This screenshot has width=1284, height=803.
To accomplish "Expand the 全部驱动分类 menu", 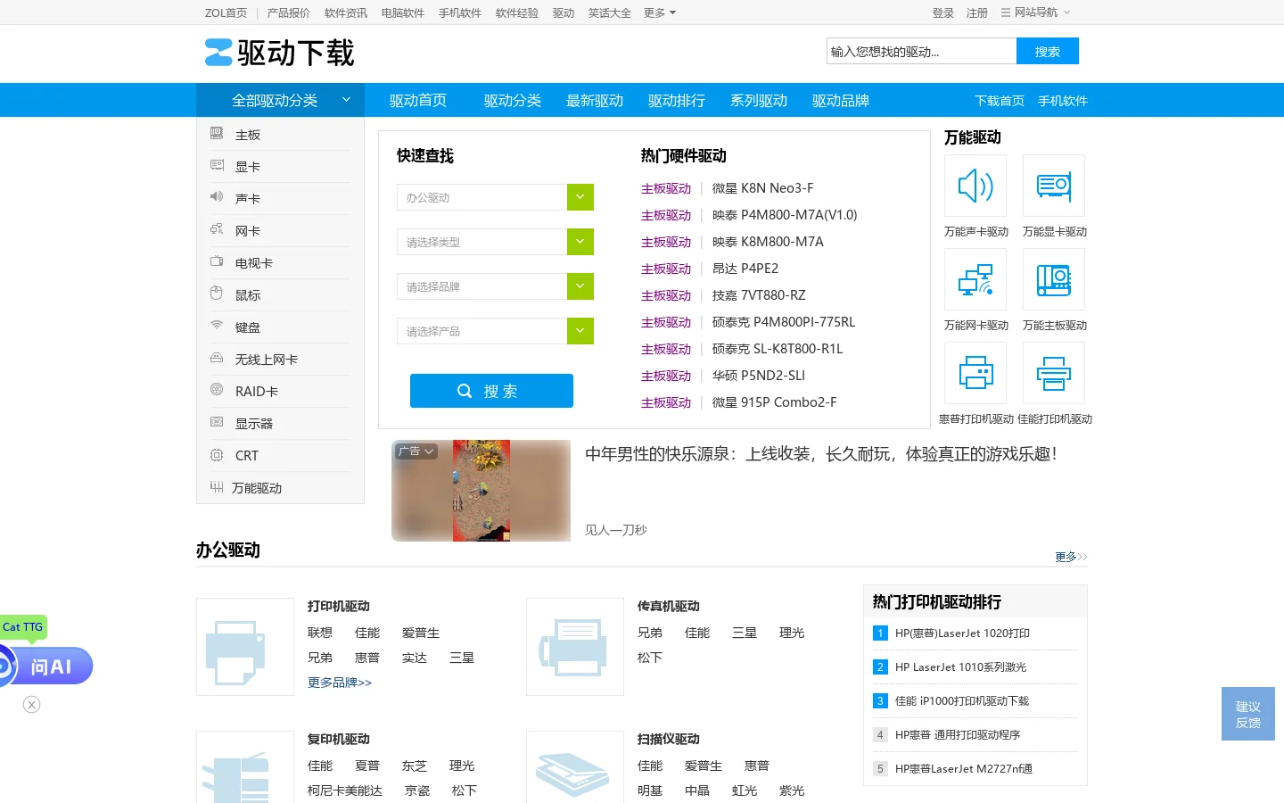I will pyautogui.click(x=280, y=100).
